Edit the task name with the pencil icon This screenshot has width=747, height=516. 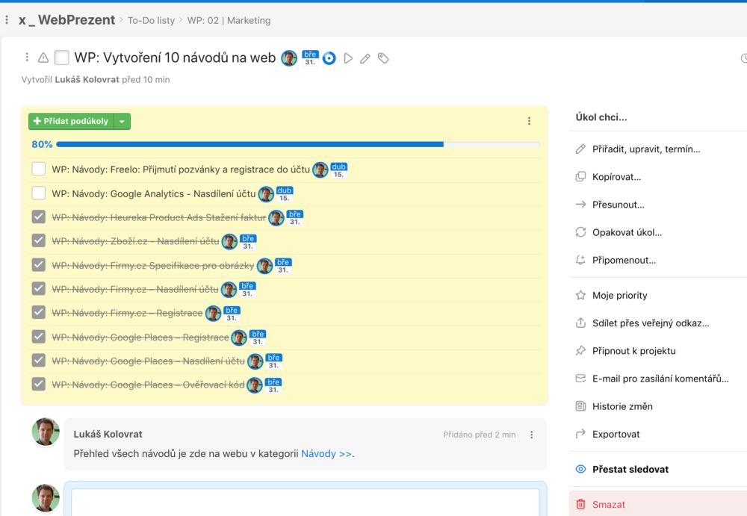pos(365,58)
